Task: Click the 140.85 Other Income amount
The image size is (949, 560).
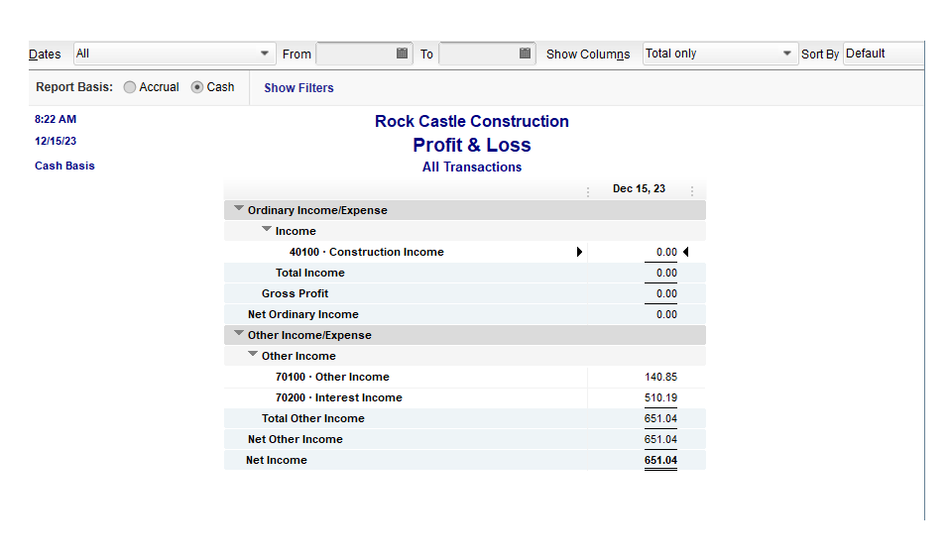Action: pyautogui.click(x=660, y=377)
